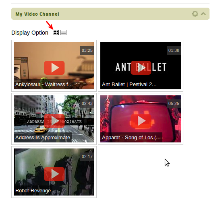Click the 02:17 duration badge
222x206 pixels.
point(87,157)
